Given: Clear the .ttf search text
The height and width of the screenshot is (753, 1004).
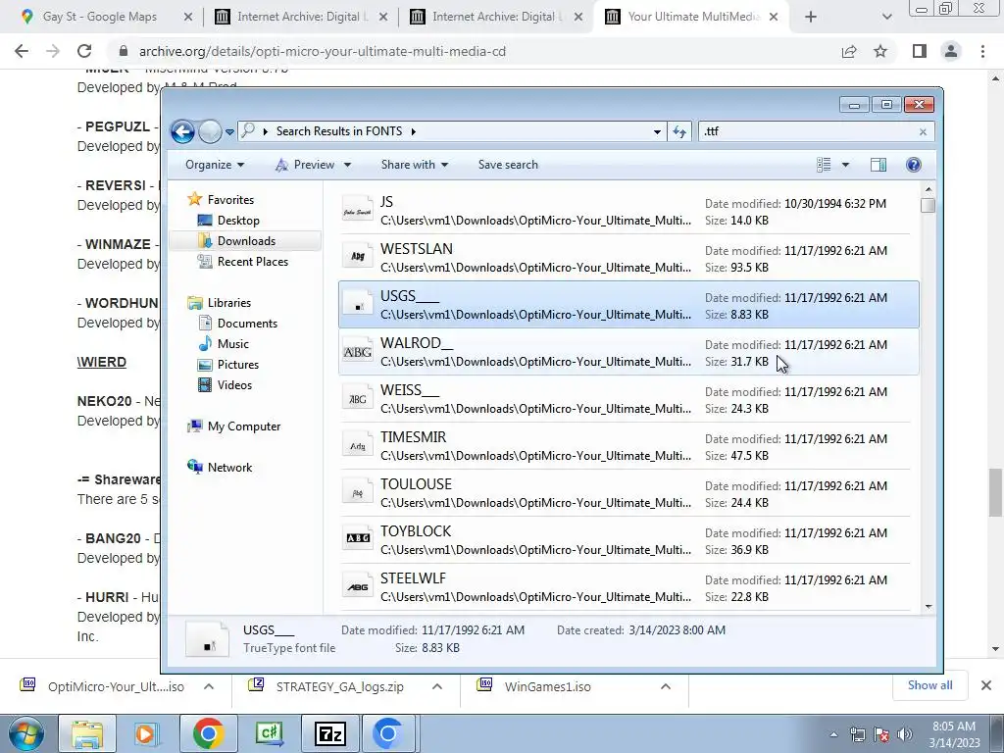Looking at the screenshot, I should click(923, 132).
